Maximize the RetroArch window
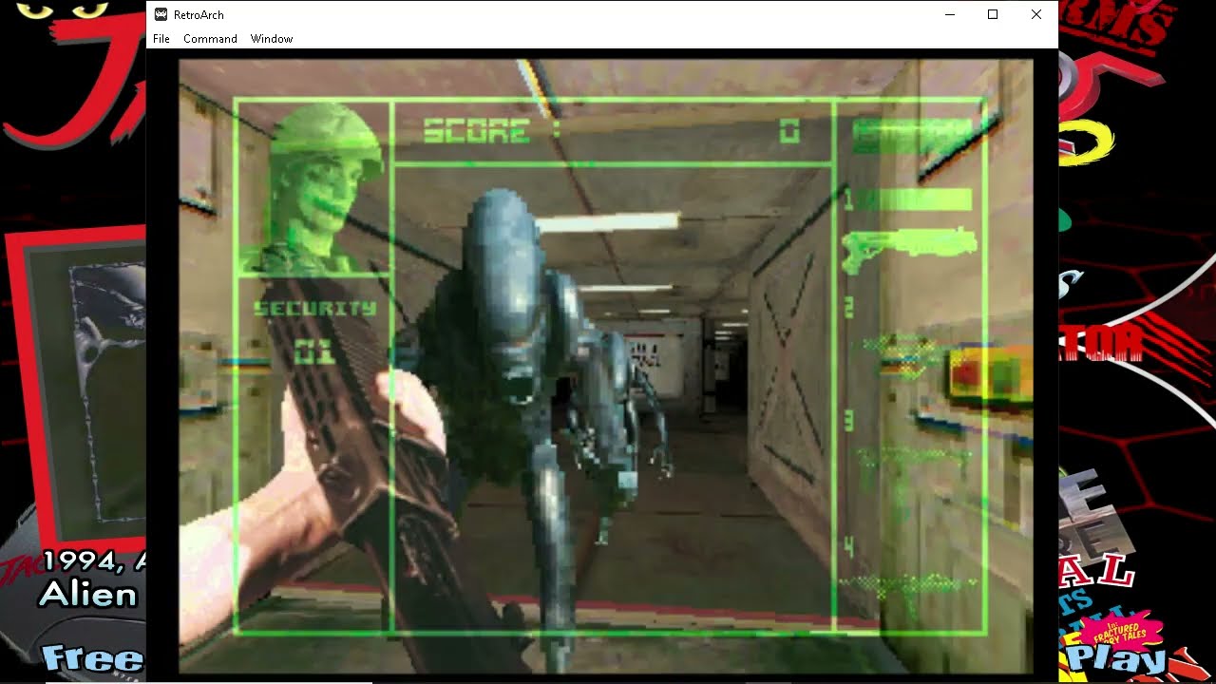The image size is (1216, 684). [993, 14]
